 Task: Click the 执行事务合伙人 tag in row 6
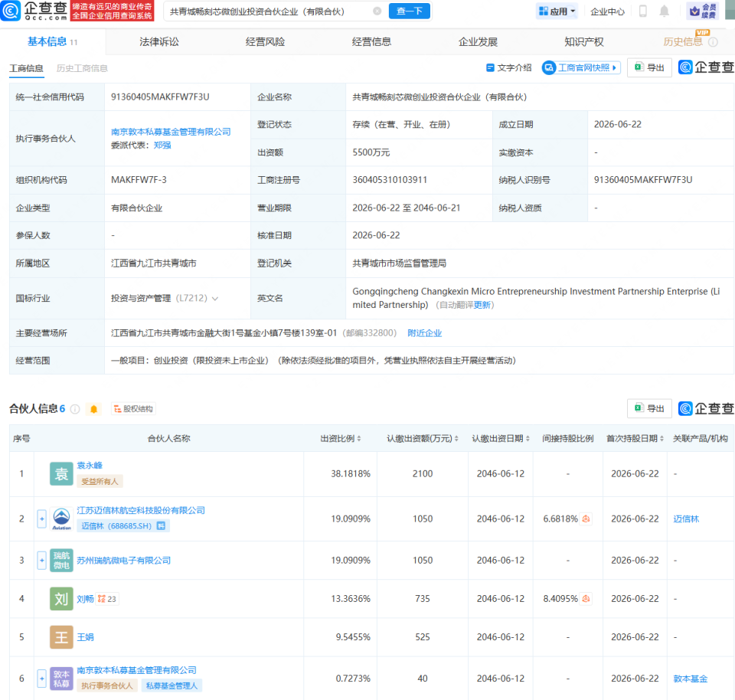[107, 686]
